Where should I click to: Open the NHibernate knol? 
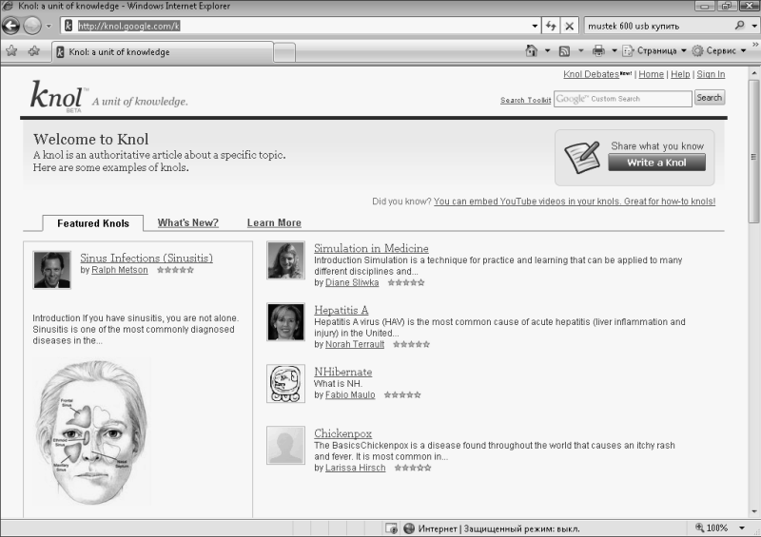click(342, 372)
